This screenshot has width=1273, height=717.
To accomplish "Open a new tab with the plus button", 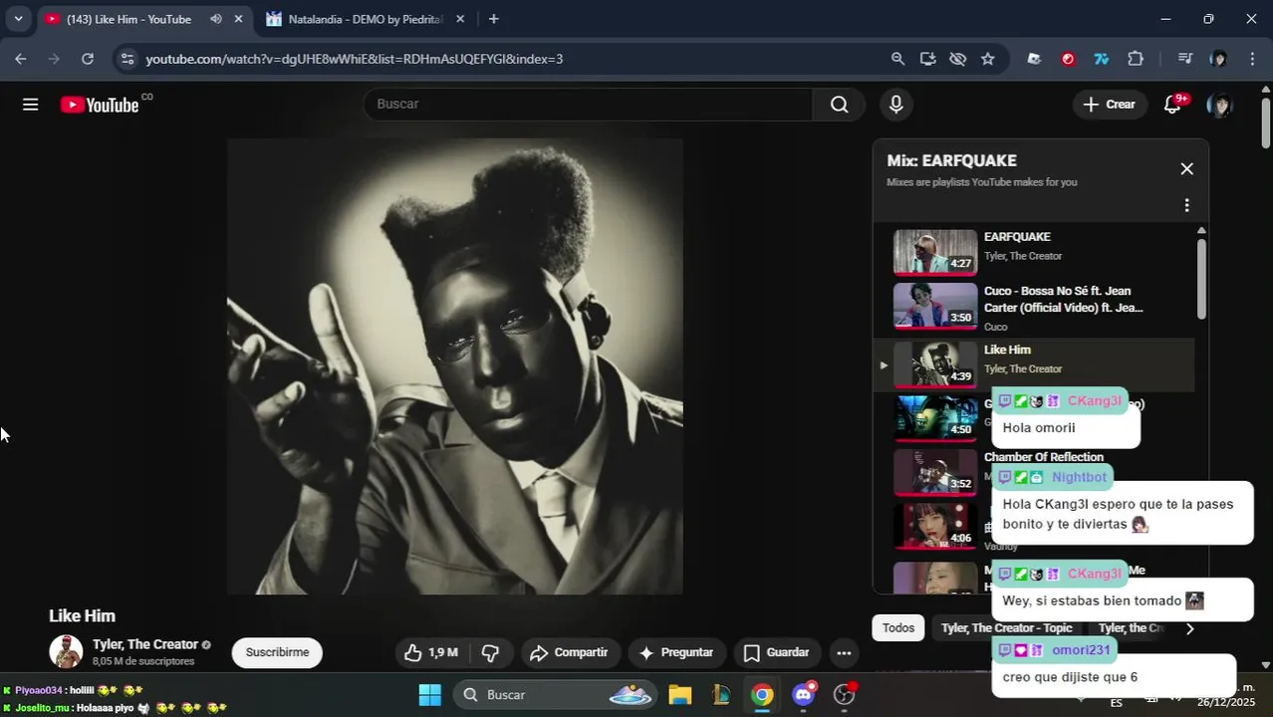I will [x=494, y=19].
